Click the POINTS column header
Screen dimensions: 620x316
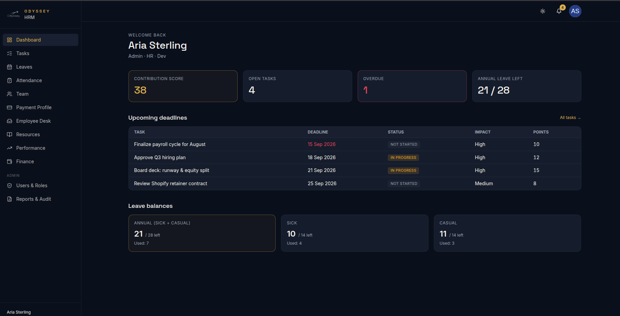[x=541, y=132]
